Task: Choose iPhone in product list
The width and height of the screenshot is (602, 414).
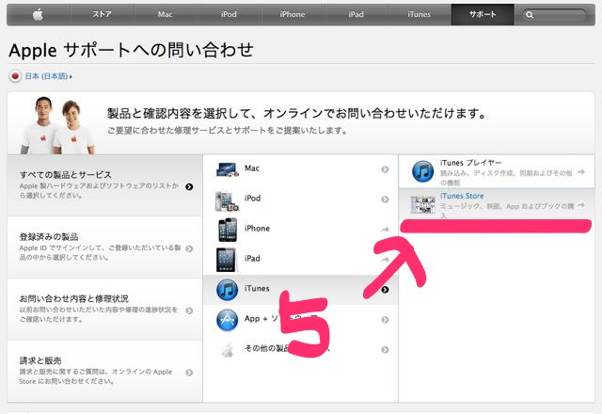Action: (x=300, y=229)
